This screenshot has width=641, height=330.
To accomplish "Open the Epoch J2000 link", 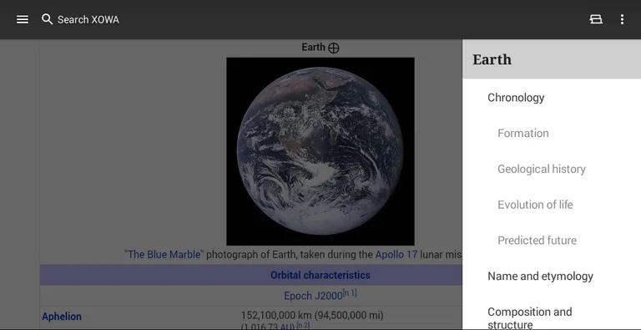I will [313, 296].
